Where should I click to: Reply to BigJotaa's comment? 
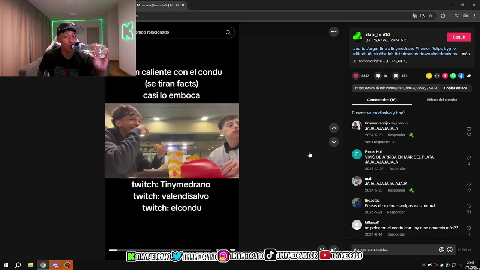pos(396,212)
